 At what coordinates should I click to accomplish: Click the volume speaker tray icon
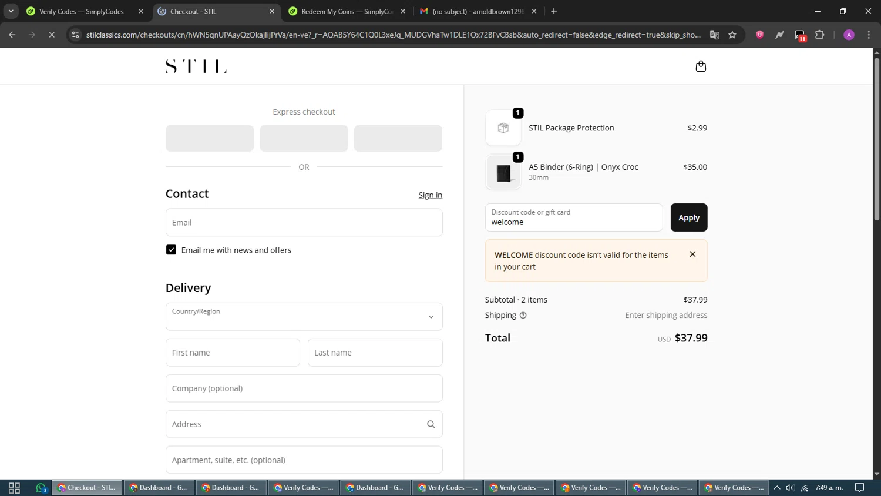click(790, 488)
